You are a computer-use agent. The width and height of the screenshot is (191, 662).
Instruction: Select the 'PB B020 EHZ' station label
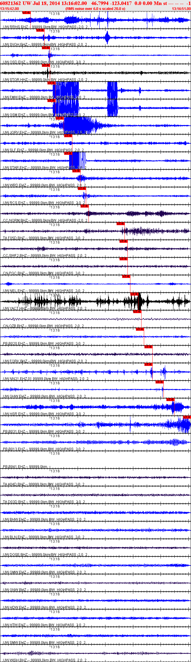14,344
